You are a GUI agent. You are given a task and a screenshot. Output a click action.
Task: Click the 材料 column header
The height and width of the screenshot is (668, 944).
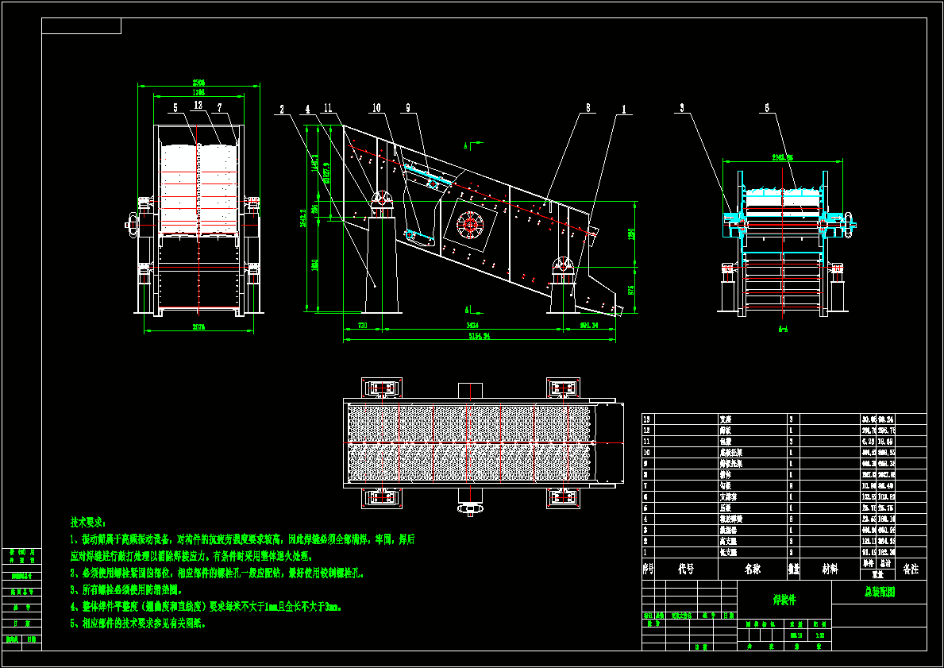coord(830,569)
